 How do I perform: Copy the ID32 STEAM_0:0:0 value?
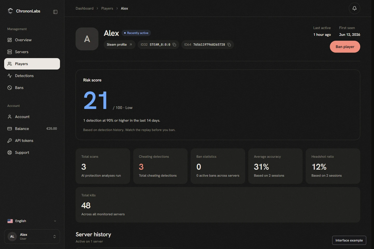[x=174, y=45]
